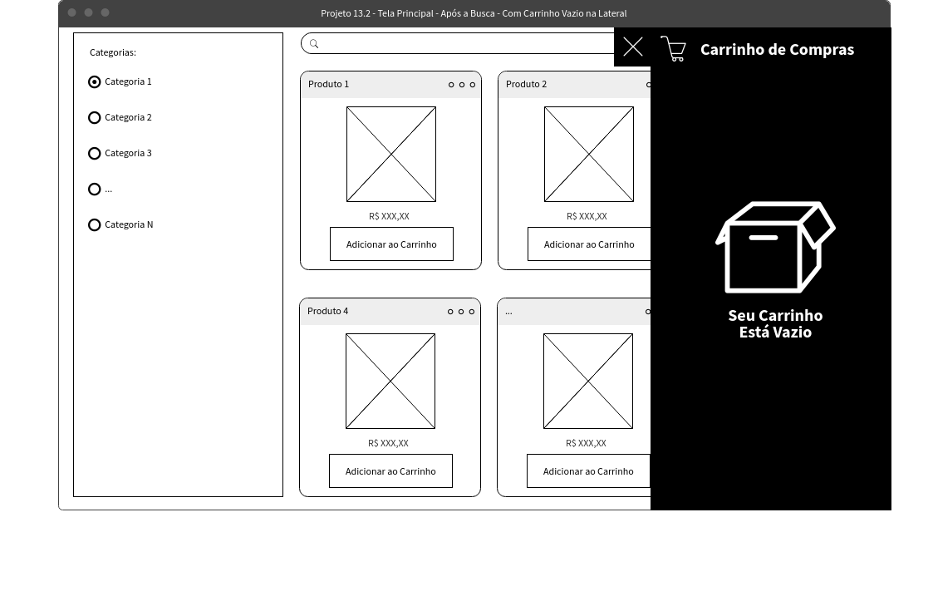The width and height of the screenshot is (933, 601).
Task: Select the Categoria 3 radio button
Action: tap(94, 154)
